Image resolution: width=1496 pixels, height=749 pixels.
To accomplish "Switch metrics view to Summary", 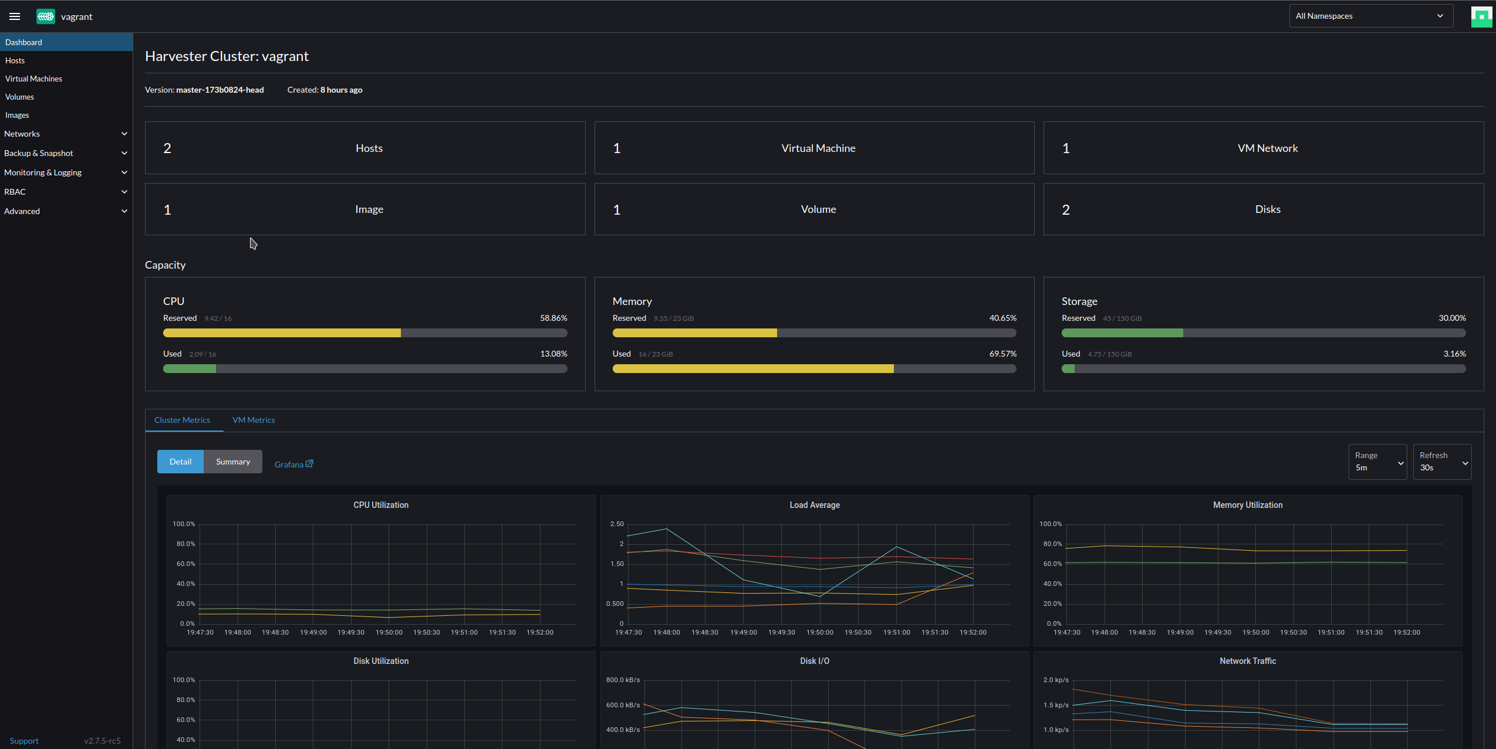I will pos(232,461).
